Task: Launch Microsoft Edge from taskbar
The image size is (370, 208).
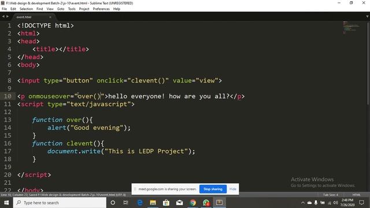Action: pyautogui.click(x=140, y=203)
